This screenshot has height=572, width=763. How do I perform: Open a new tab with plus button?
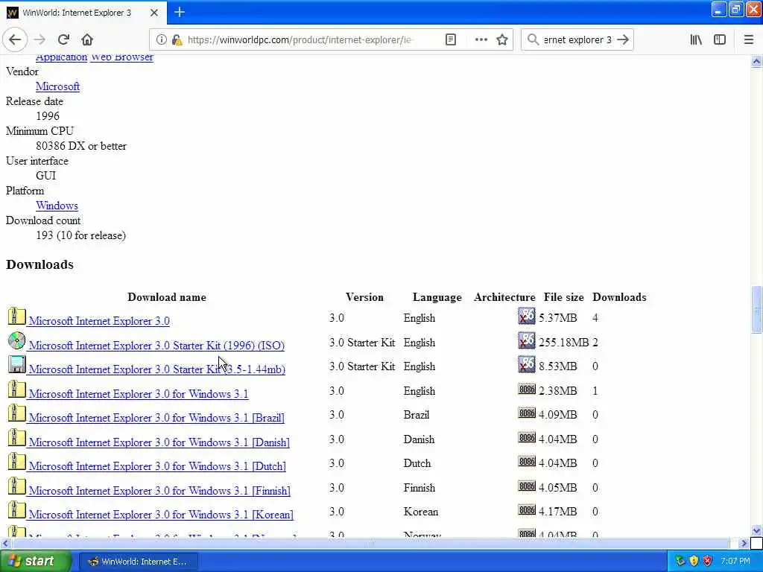click(180, 12)
